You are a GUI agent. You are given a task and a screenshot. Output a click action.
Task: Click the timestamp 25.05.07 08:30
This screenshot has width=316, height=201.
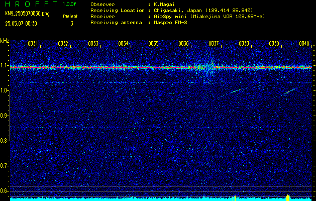(x=21, y=24)
